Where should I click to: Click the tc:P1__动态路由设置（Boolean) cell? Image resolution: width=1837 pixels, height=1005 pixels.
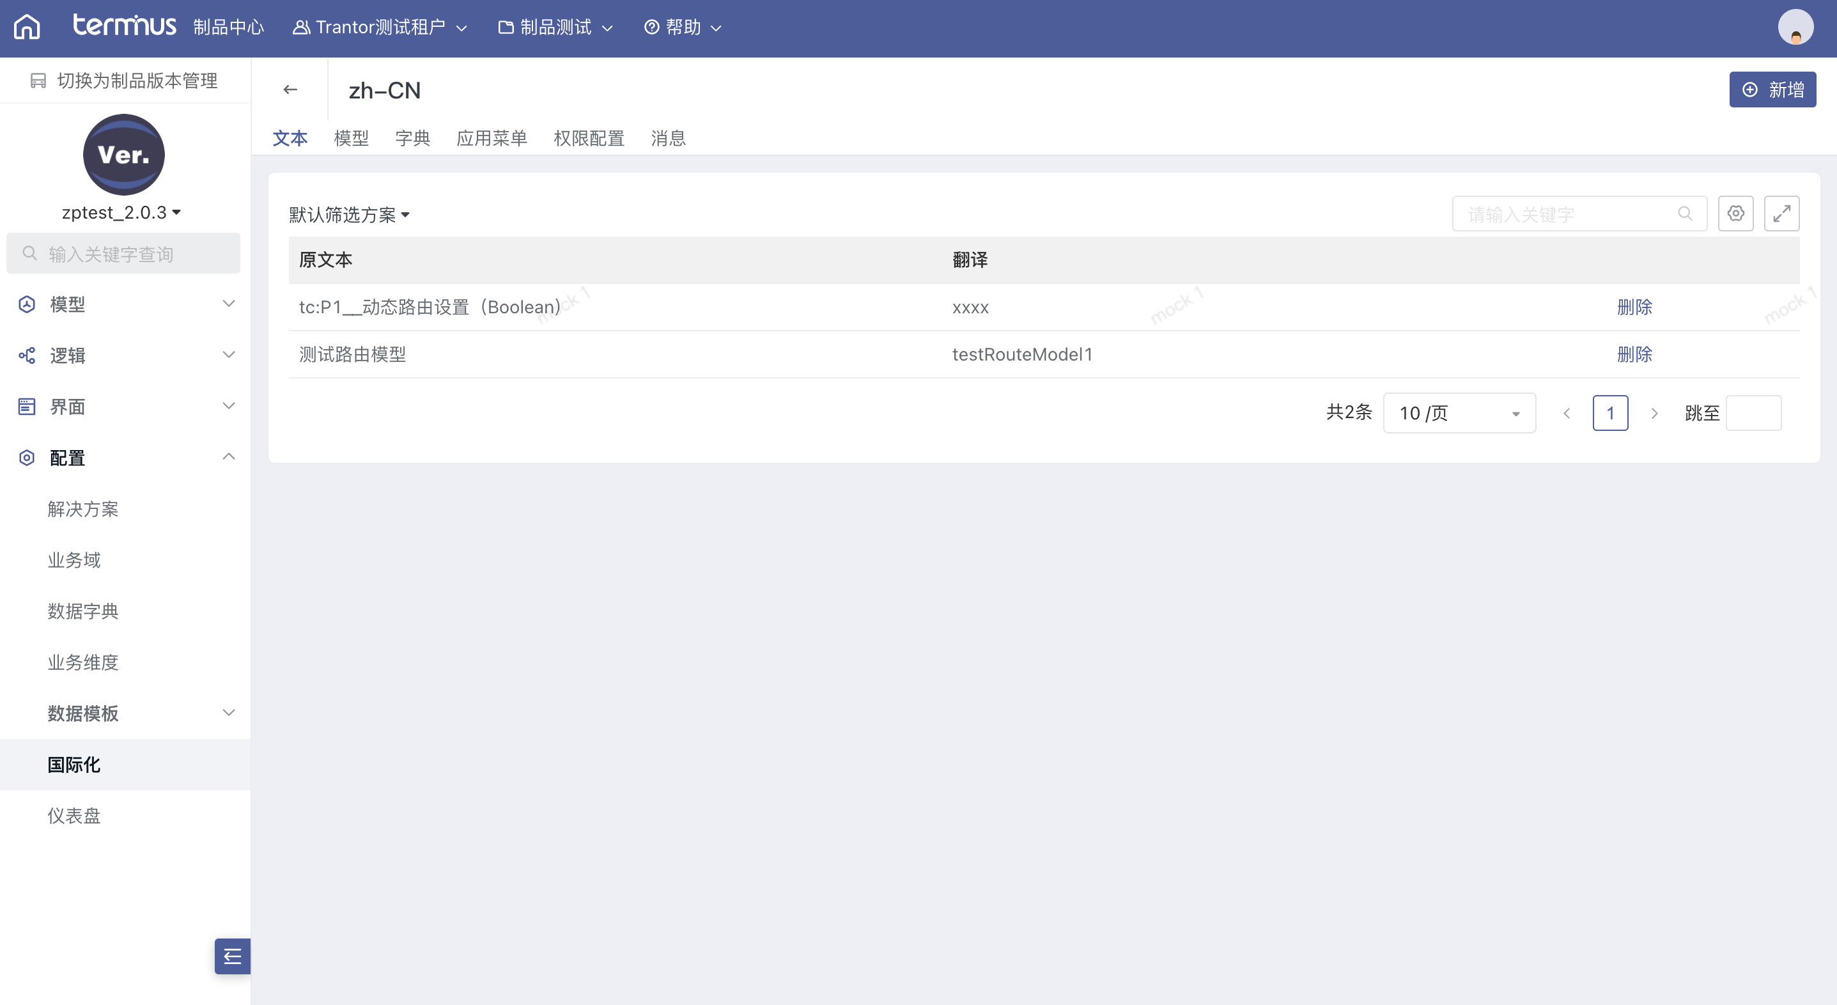pos(430,308)
